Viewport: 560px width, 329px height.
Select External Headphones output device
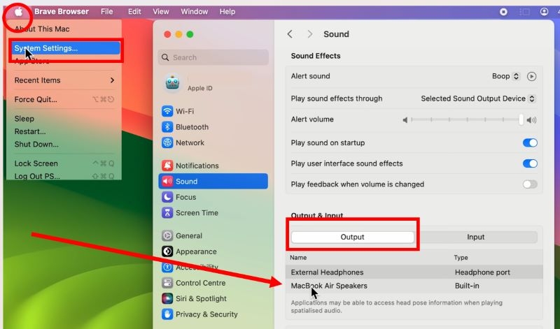tap(414, 272)
